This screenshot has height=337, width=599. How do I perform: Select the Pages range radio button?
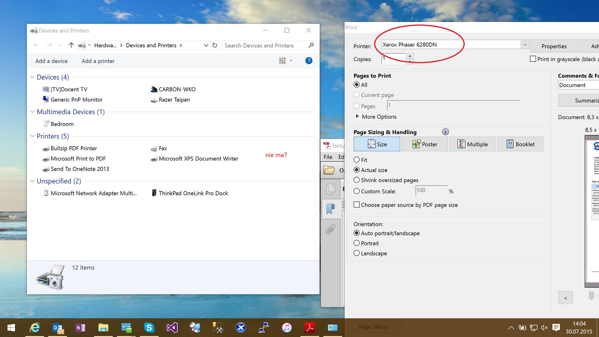[x=356, y=106]
